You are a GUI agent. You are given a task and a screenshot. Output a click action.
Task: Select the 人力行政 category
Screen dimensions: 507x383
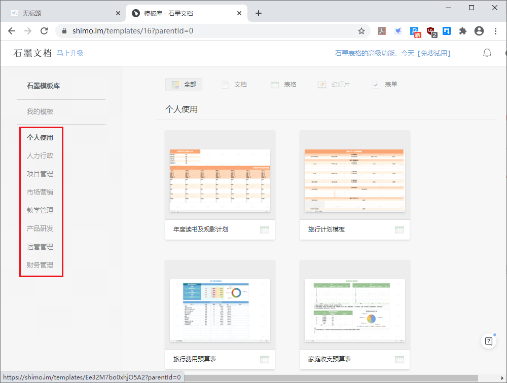tap(40, 156)
